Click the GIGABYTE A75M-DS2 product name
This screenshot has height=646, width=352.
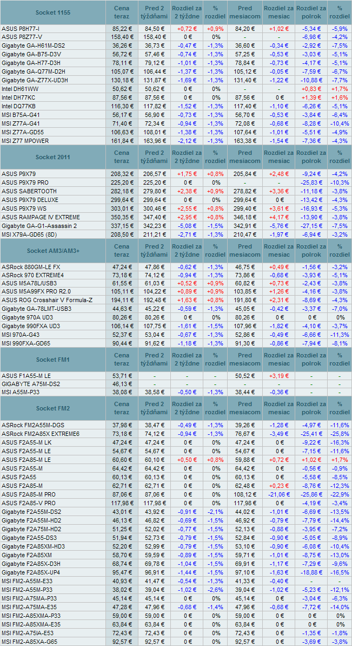(x=31, y=383)
